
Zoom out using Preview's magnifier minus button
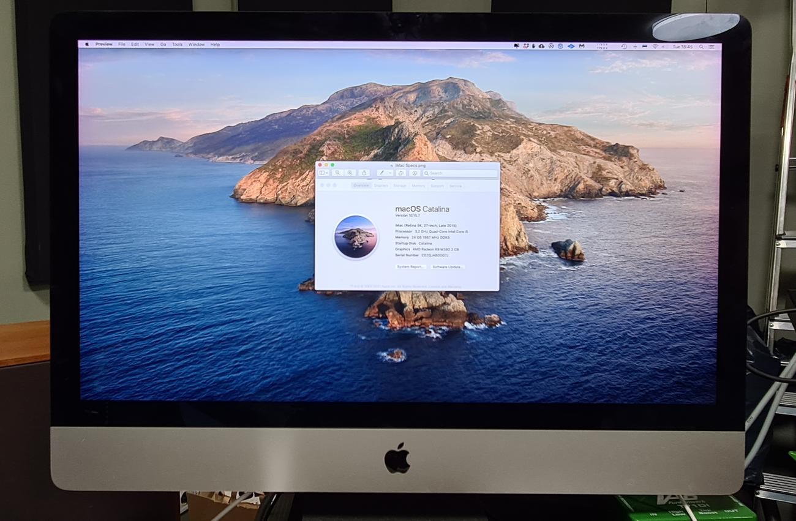click(337, 173)
